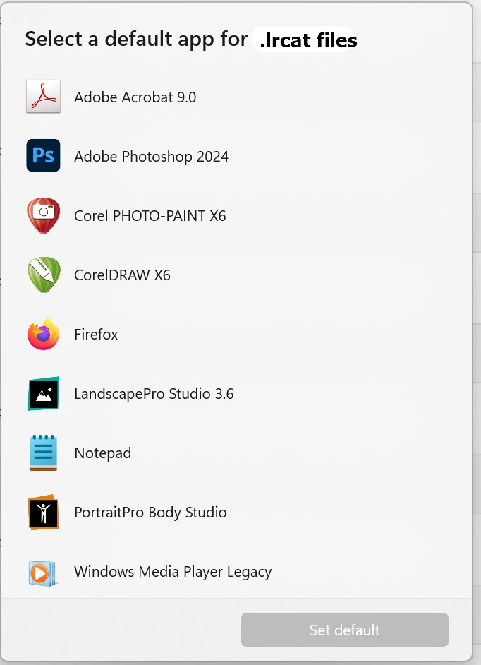The height and width of the screenshot is (665, 481).
Task: Click the Corel PHOTO-PAINT balloon icon
Action: pyautogui.click(x=43, y=215)
